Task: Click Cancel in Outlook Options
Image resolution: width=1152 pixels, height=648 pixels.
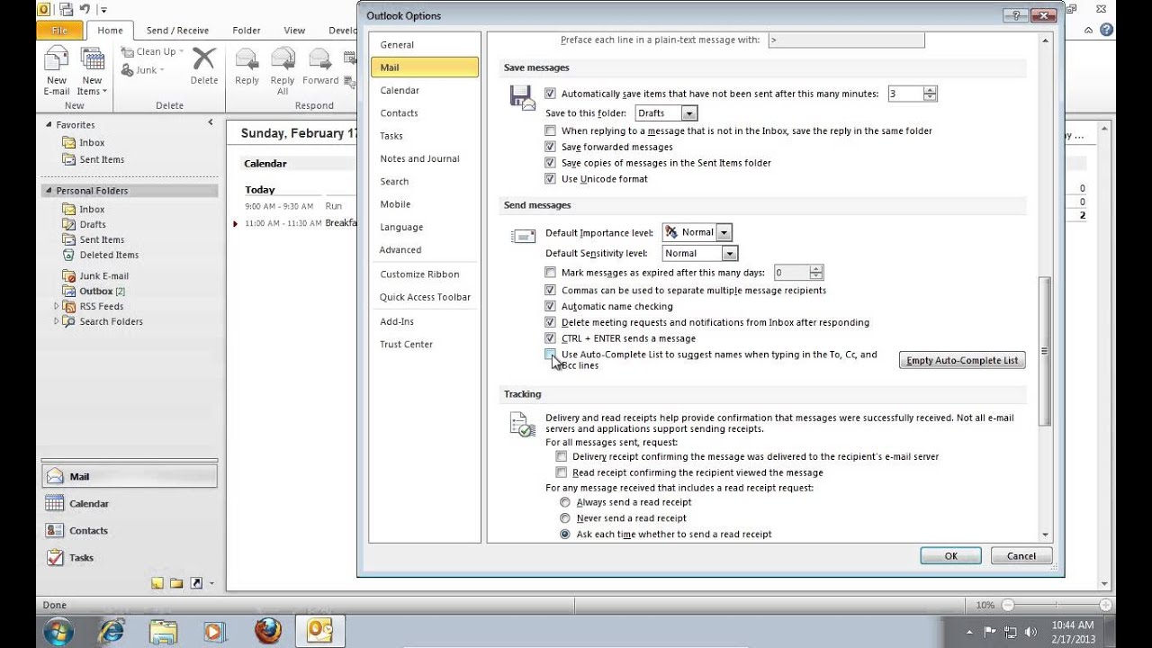Action: click(x=1021, y=556)
